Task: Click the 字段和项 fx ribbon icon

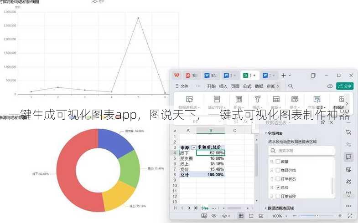Action: point(317,99)
